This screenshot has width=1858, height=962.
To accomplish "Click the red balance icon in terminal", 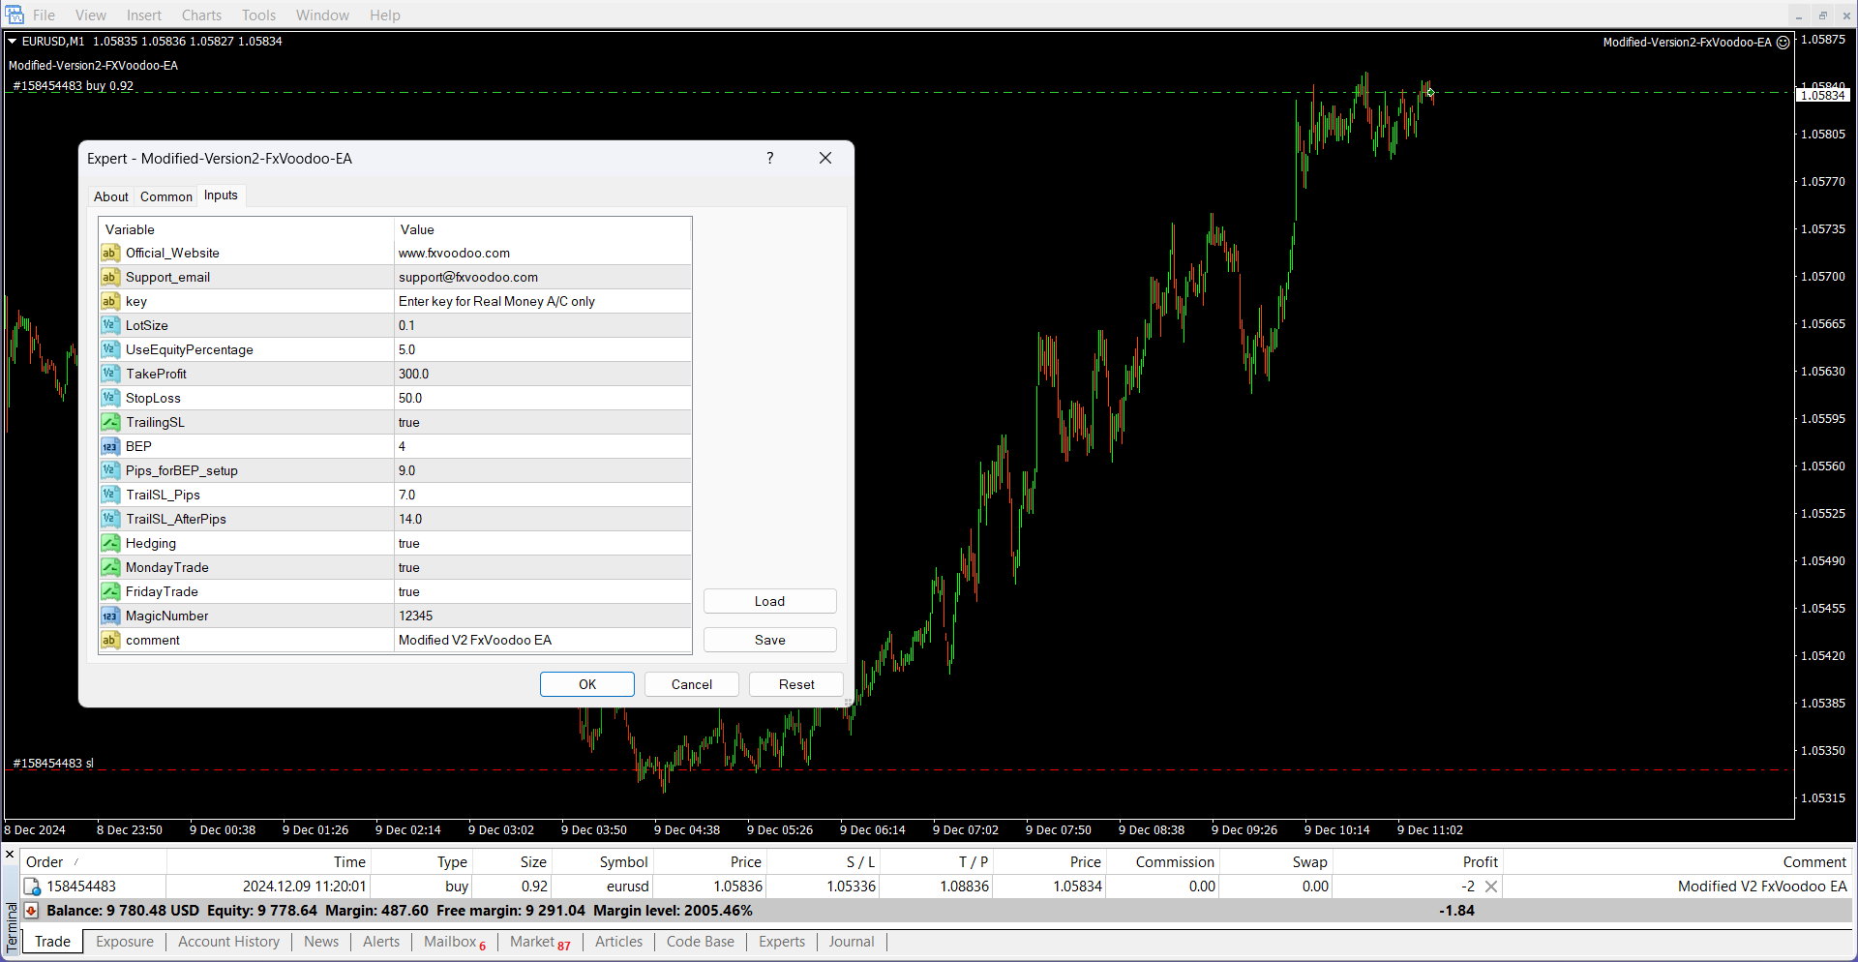I will [31, 911].
